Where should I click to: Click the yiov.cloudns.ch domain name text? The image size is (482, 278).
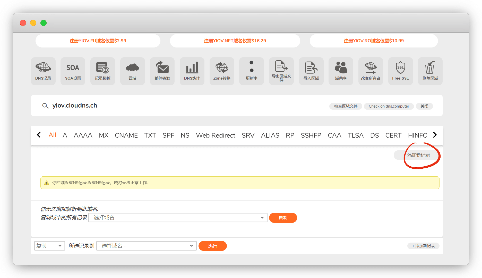pos(75,106)
